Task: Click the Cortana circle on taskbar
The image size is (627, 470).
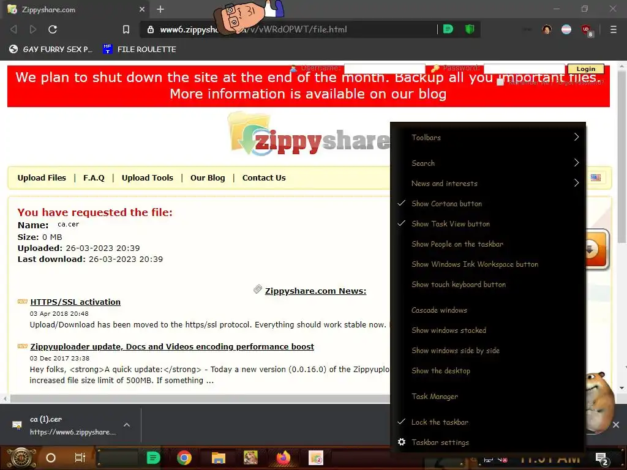Action: pos(50,458)
